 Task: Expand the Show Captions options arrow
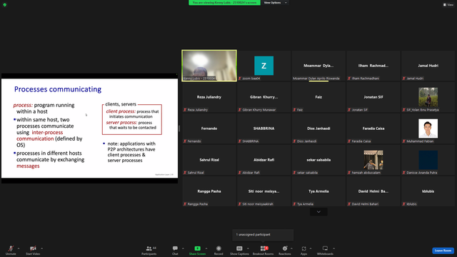click(x=248, y=248)
